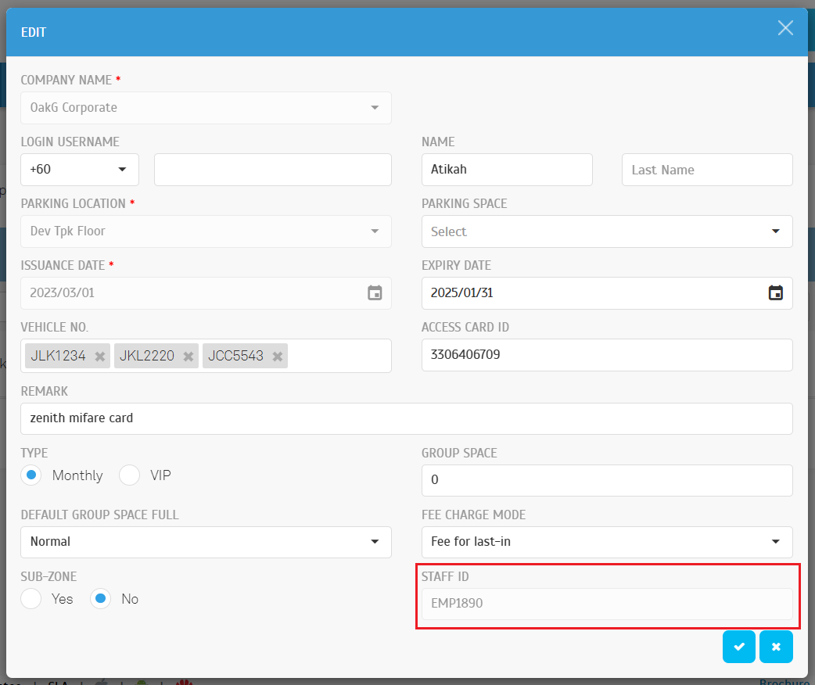The width and height of the screenshot is (815, 685).
Task: Remove vehicle tag JKL2220
Action: [x=188, y=356]
